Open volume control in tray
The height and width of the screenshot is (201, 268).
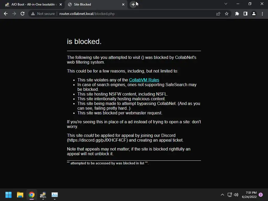pos(236,195)
